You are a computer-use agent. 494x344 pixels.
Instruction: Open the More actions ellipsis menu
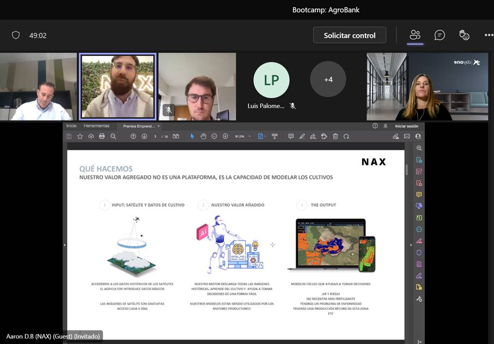click(x=489, y=35)
